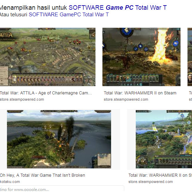The width and height of the screenshot is (192, 192).
Task: Visit store.steampowered.com under first WARHAMMER II result
Action: click(126, 99)
